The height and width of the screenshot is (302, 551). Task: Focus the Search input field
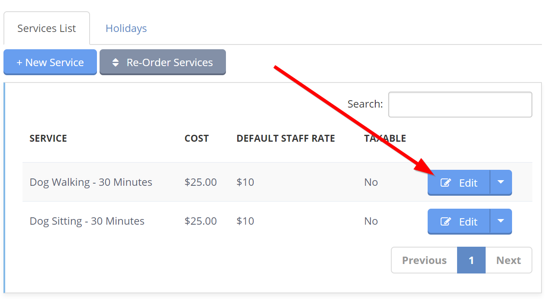click(x=460, y=104)
